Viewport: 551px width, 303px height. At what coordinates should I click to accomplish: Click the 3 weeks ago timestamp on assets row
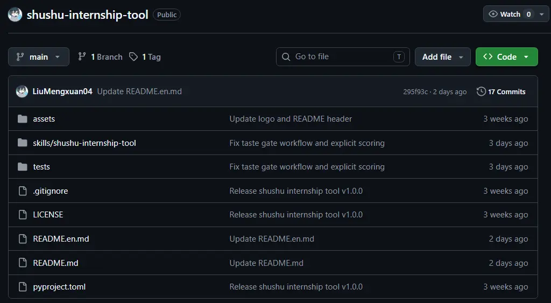pos(505,119)
